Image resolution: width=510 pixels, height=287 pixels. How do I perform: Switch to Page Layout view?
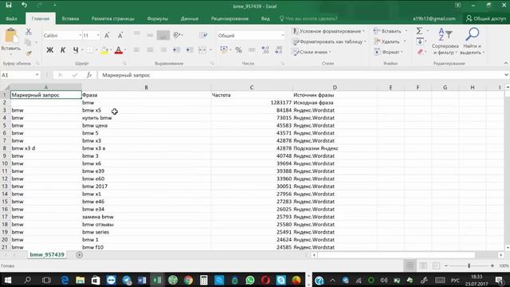click(423, 265)
